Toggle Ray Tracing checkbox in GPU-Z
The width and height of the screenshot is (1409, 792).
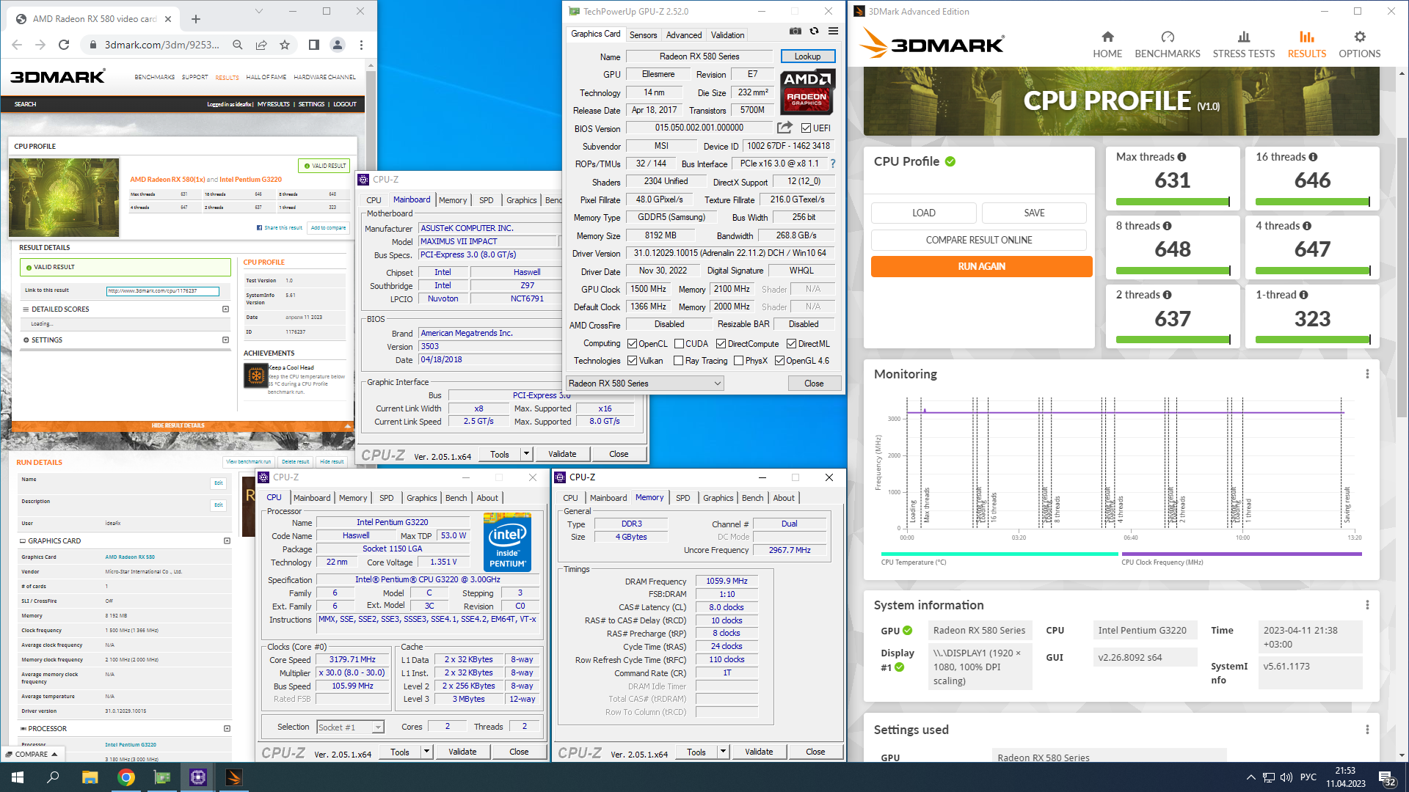(679, 361)
